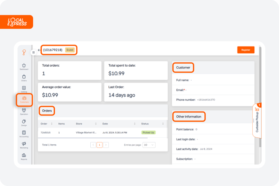This screenshot has height=186, width=279.
Task: Open the Entries per page dropdown
Action: coord(149,145)
